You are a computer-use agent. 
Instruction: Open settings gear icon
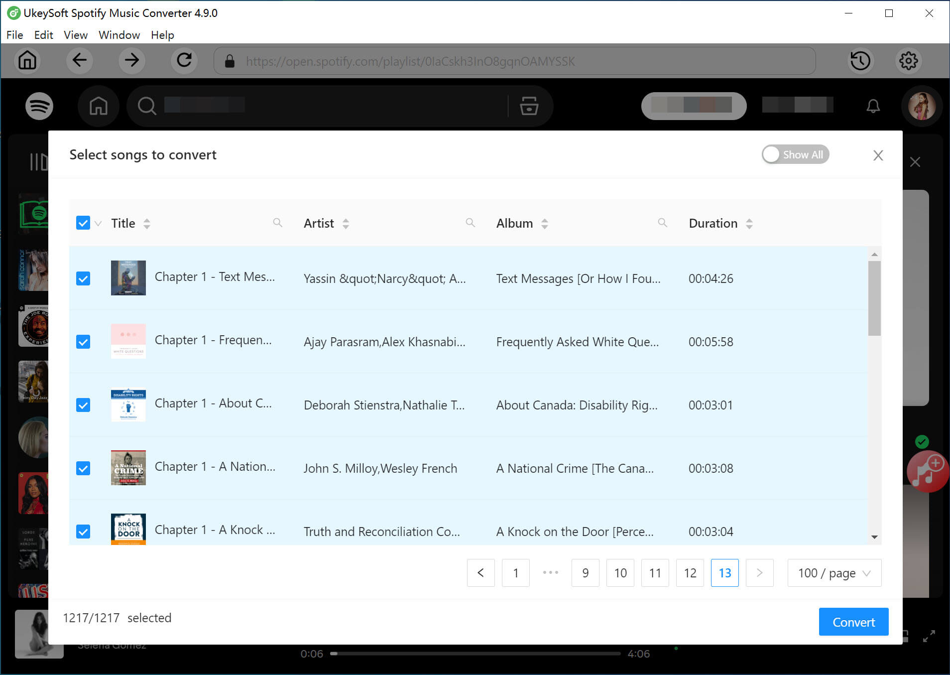click(x=909, y=61)
